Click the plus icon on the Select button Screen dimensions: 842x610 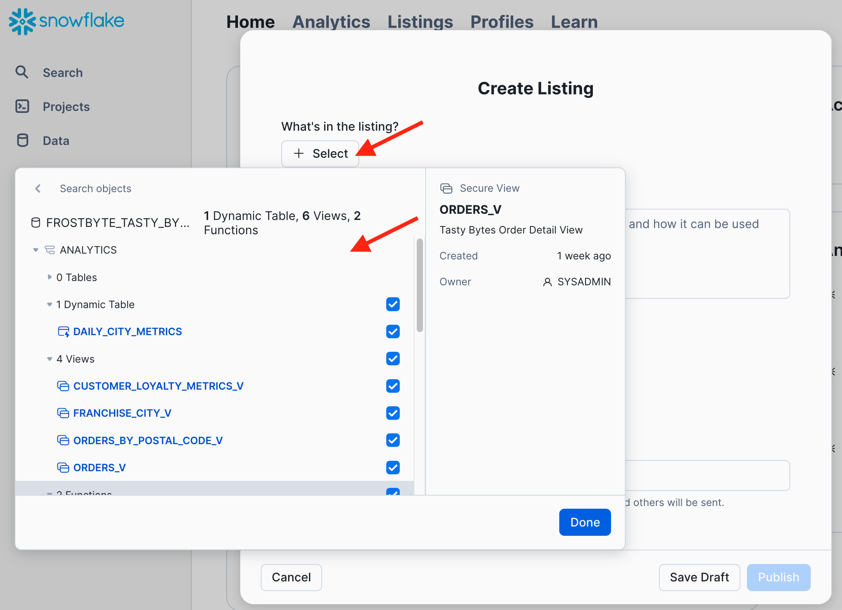(299, 153)
